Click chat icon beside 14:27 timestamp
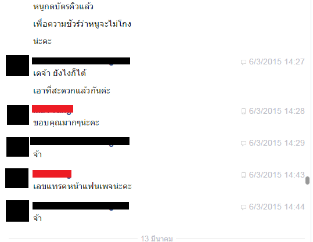This screenshot has height=242, width=313. pyautogui.click(x=243, y=62)
